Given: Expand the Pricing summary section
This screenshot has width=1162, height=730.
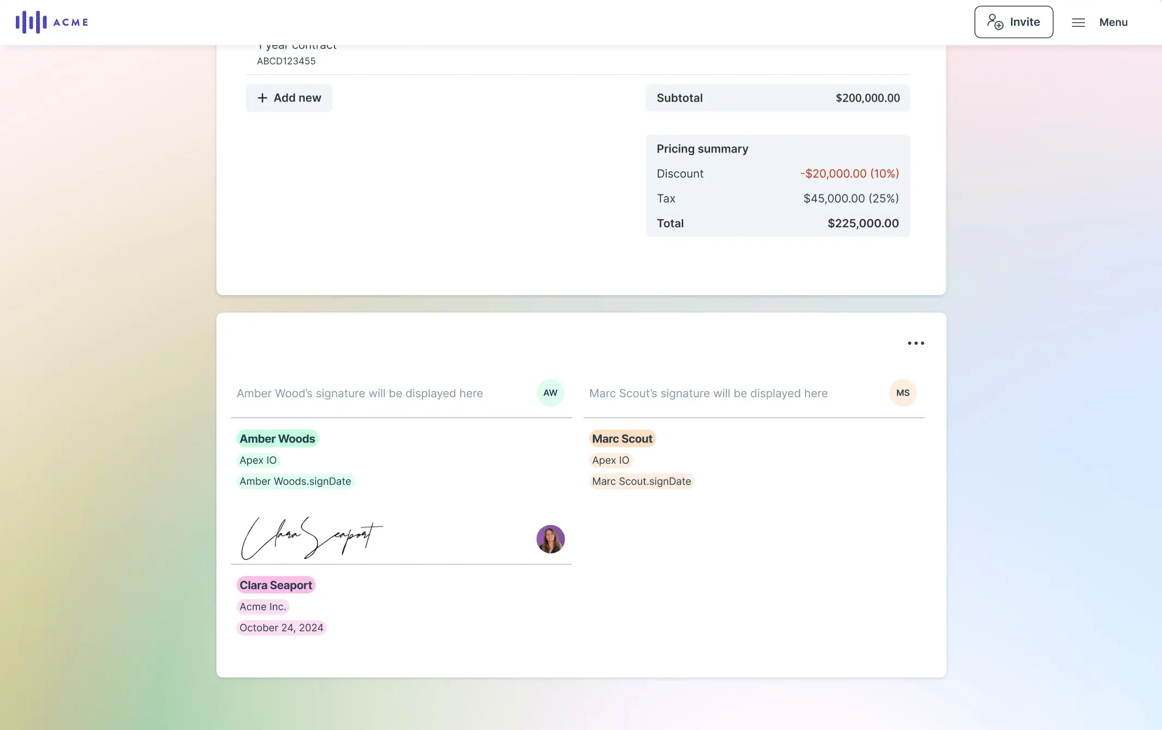Looking at the screenshot, I should pos(702,148).
